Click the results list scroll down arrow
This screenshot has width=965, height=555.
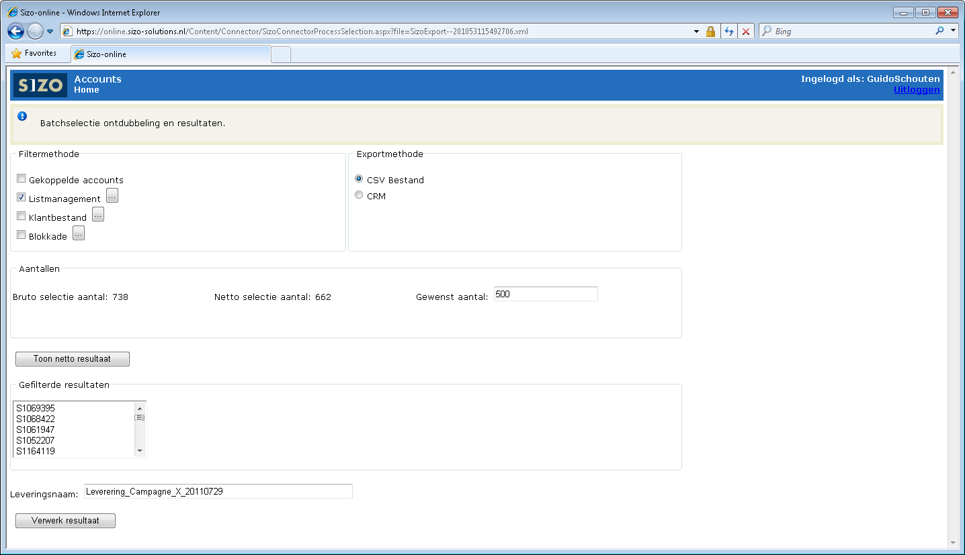pos(140,451)
